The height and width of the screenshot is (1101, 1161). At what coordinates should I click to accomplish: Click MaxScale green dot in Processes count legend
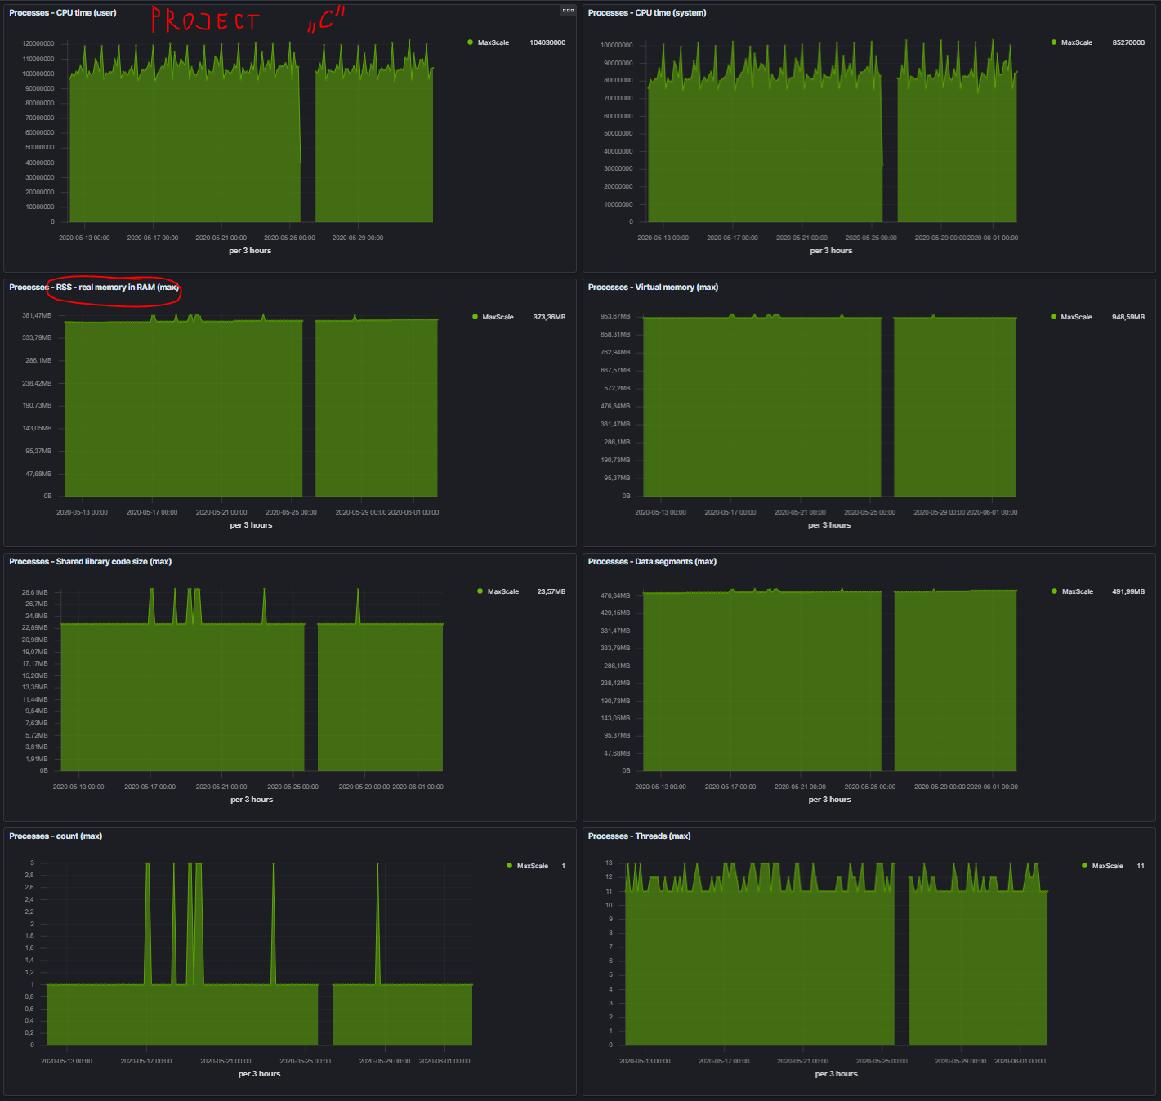click(509, 866)
